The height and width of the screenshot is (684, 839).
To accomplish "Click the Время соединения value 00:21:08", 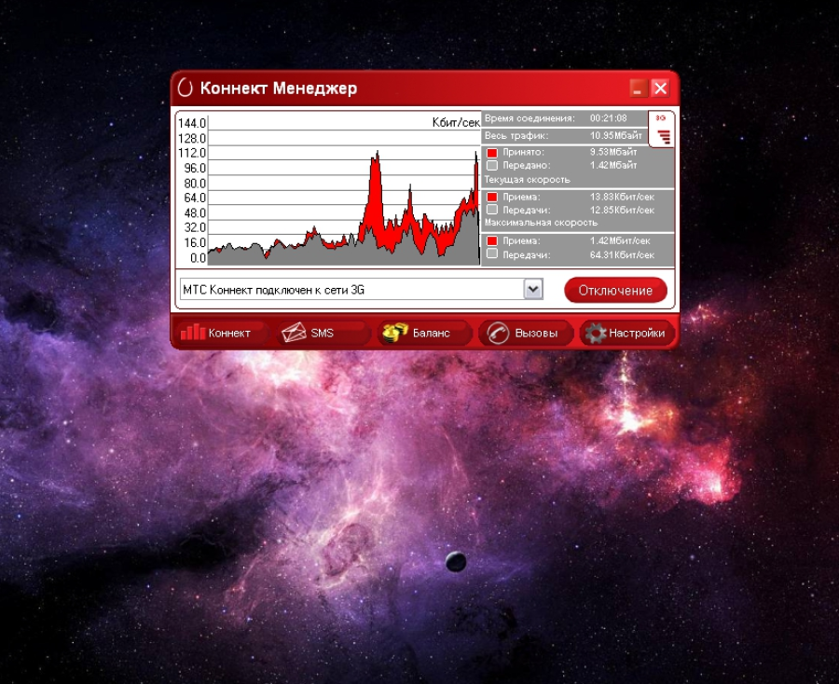I will [609, 118].
